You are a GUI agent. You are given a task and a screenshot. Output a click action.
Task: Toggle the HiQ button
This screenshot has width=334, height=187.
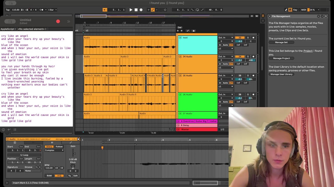[x=59, y=176]
